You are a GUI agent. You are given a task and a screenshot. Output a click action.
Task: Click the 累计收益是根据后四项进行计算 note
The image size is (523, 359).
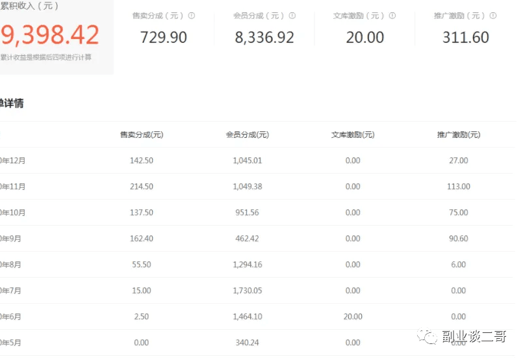(x=45, y=57)
